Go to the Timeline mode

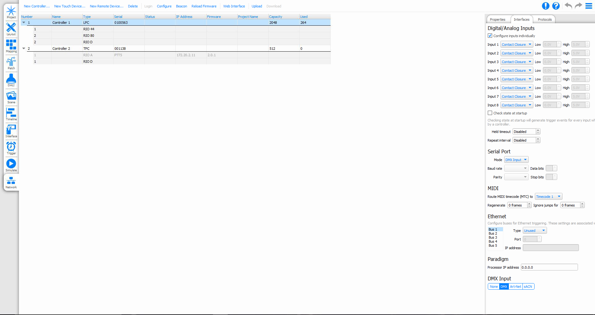tap(11, 114)
